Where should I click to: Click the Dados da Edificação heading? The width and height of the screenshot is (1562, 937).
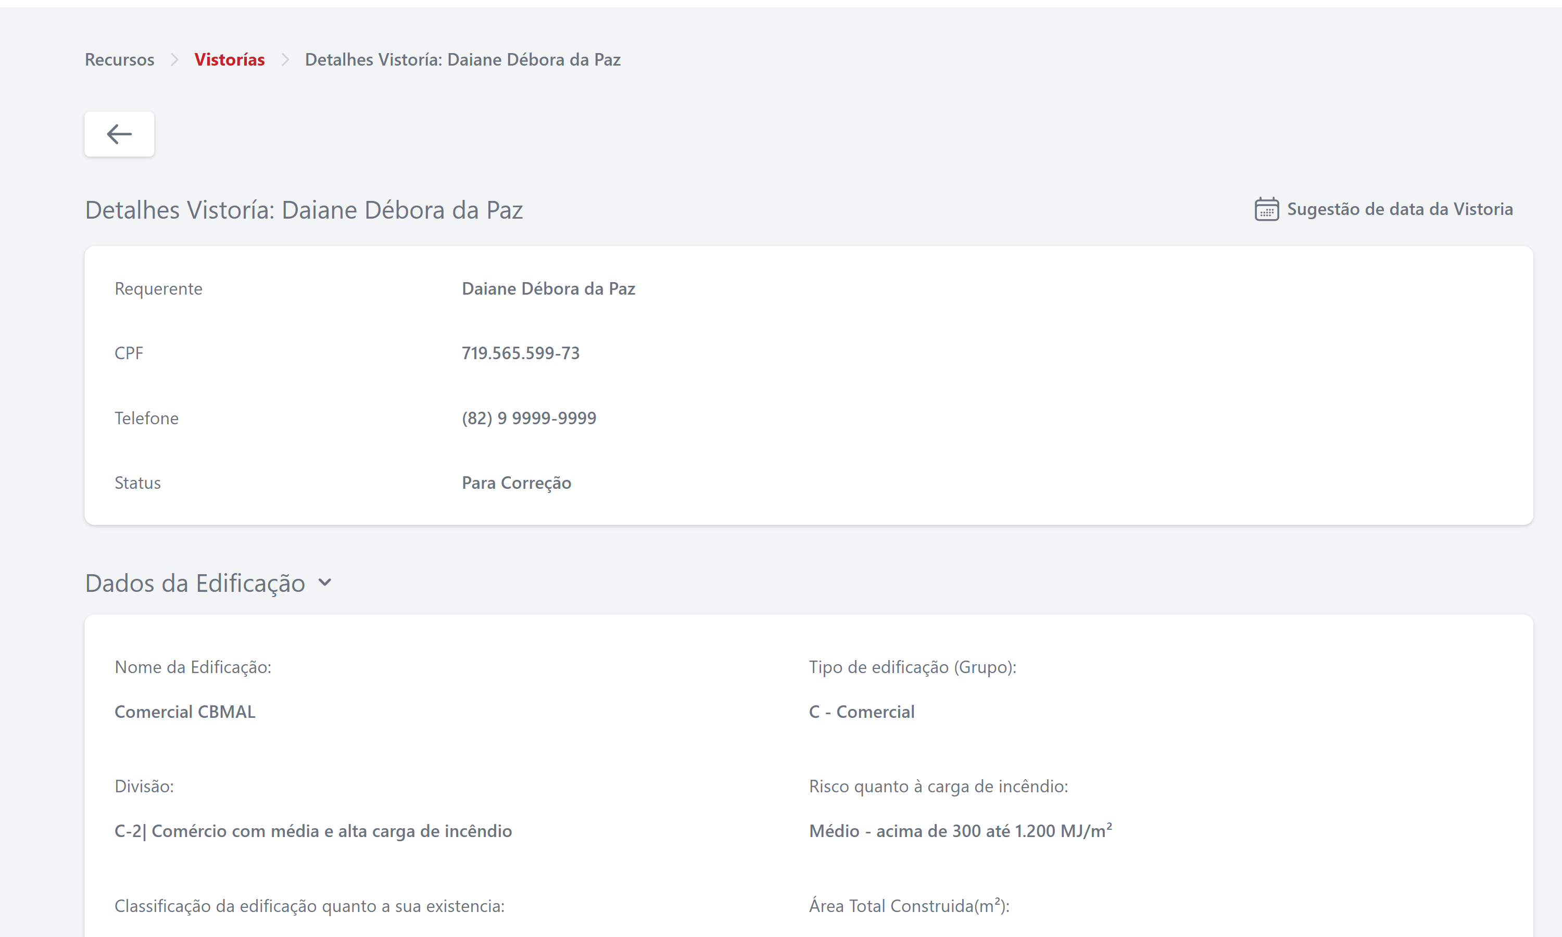coord(195,583)
